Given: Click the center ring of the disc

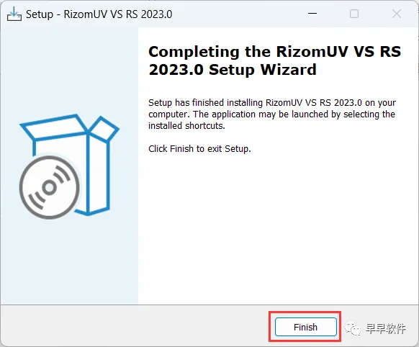Looking at the screenshot, I should pos(50,187).
